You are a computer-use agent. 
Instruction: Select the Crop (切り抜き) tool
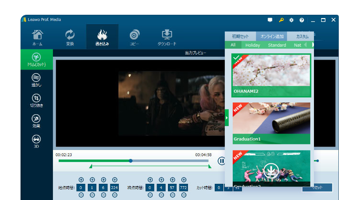coord(36,100)
